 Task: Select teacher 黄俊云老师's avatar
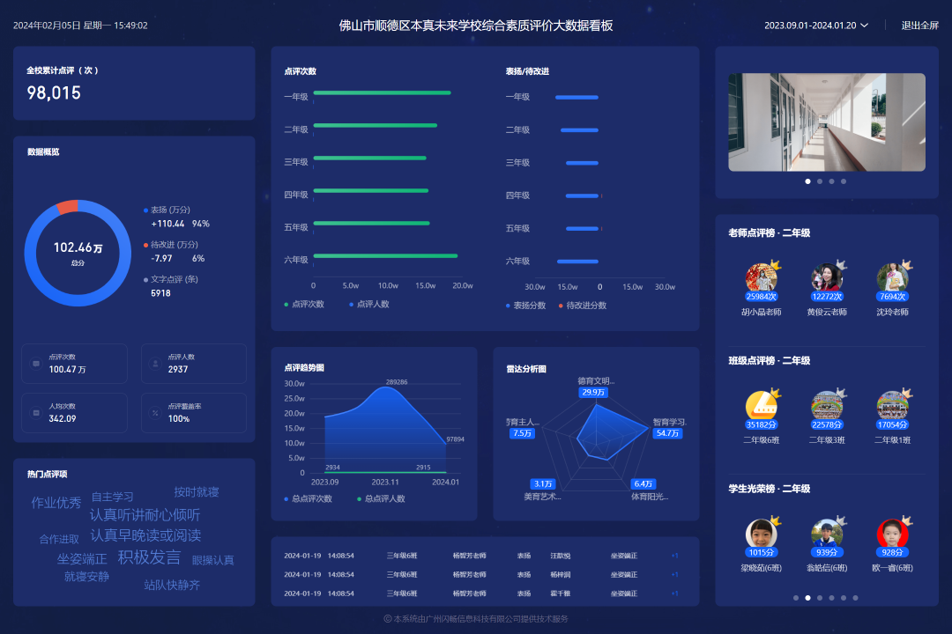[826, 278]
